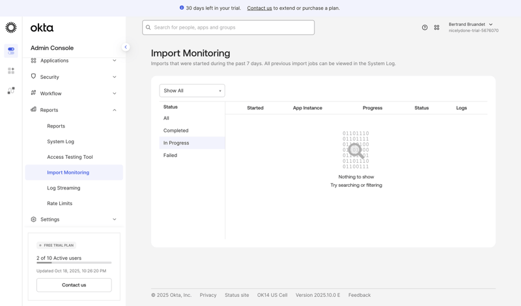The height and width of the screenshot is (306, 521).
Task: Click the '2 of 10 Active users' text
Action: tap(59, 258)
